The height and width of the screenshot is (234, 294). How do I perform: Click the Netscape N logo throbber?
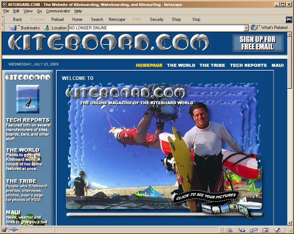[289, 19]
